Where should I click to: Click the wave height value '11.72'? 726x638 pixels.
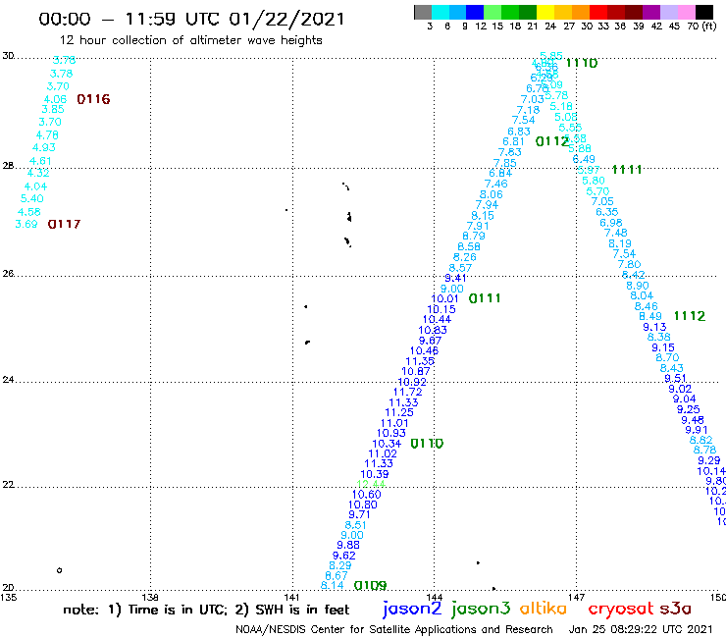pyautogui.click(x=408, y=392)
